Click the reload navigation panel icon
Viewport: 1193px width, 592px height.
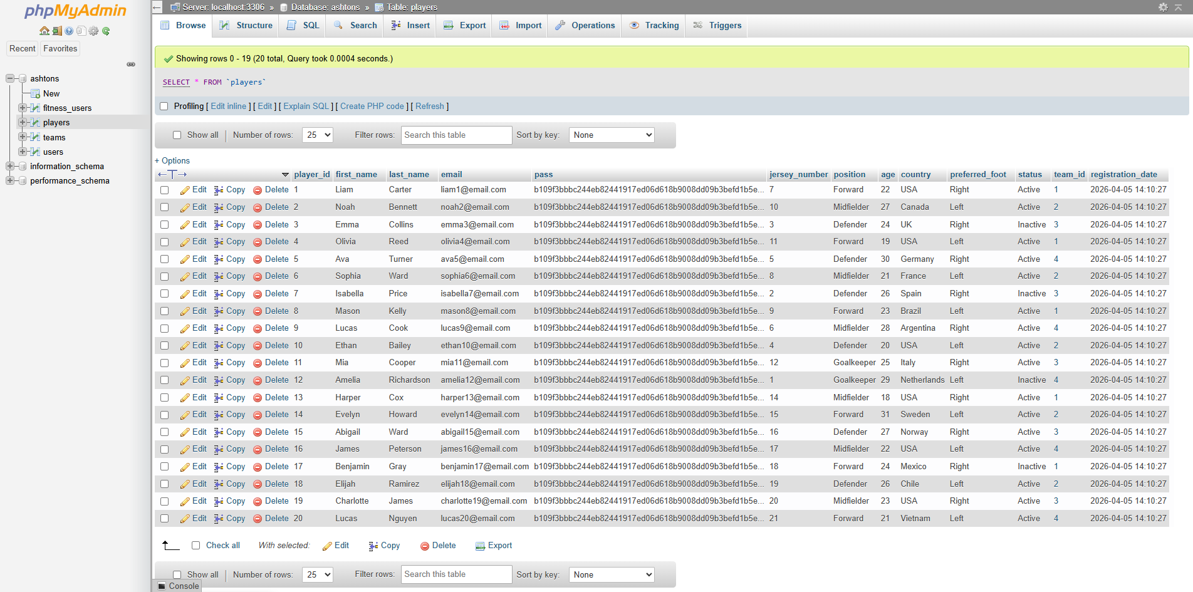point(106,31)
